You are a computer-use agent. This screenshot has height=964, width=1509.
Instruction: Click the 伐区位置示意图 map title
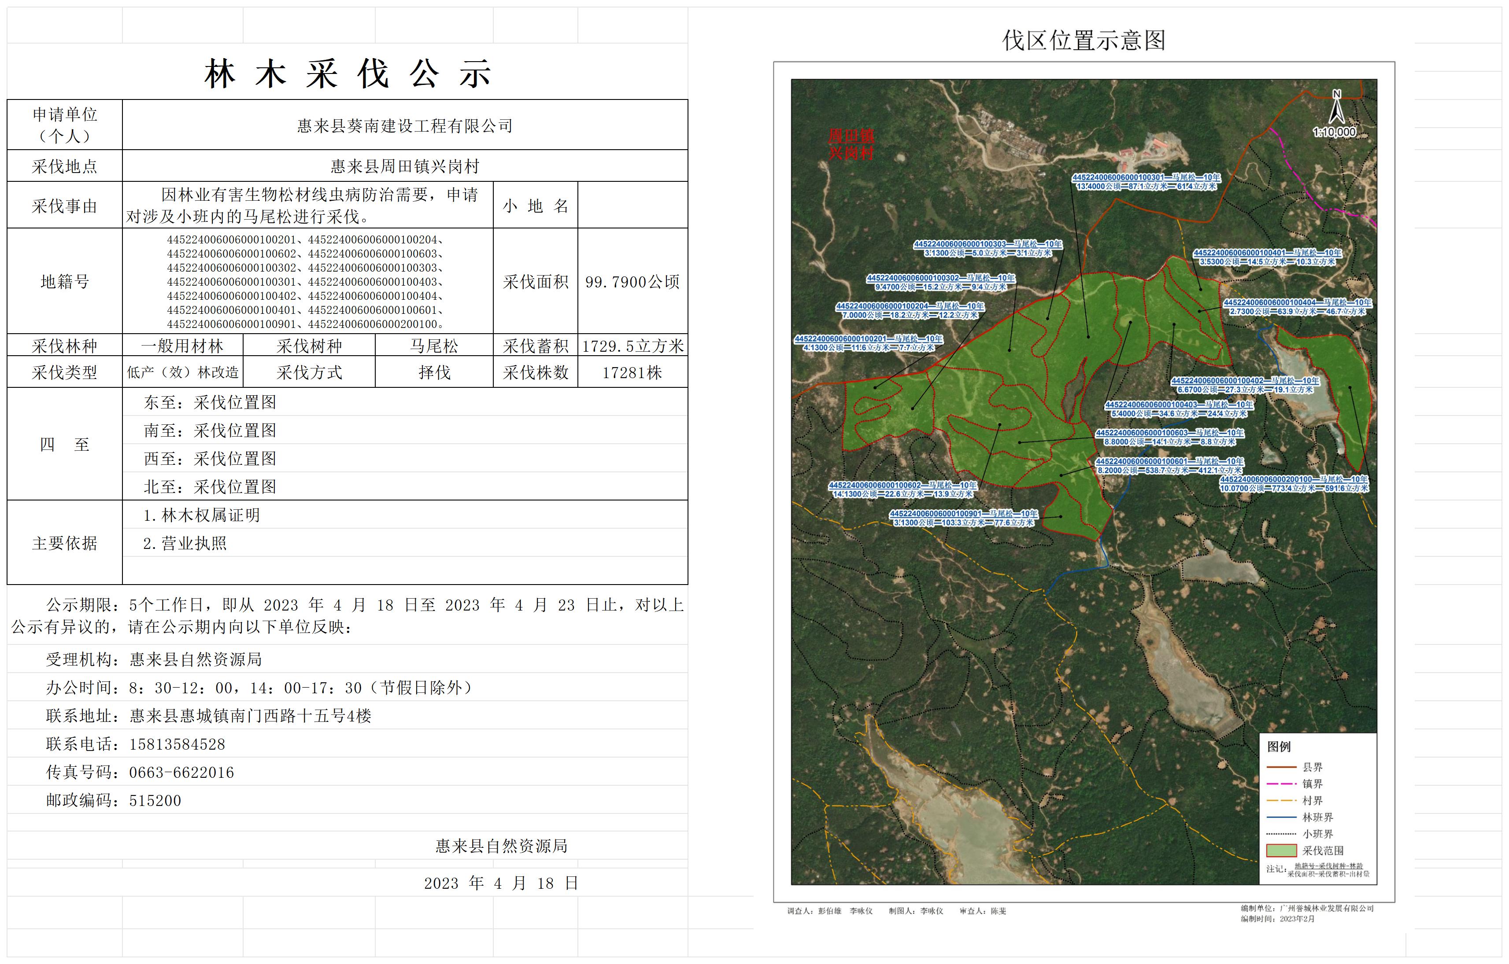click(x=1084, y=40)
